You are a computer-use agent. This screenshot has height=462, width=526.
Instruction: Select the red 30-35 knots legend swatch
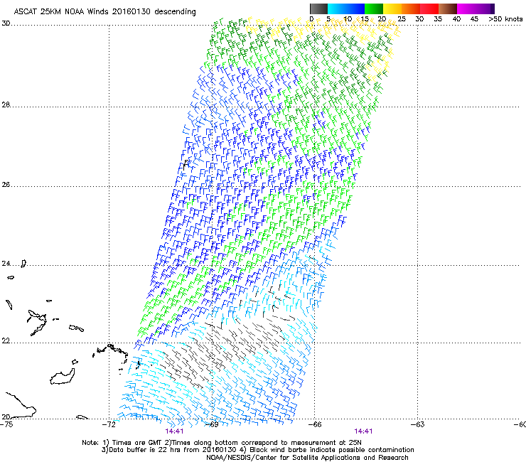point(429,9)
